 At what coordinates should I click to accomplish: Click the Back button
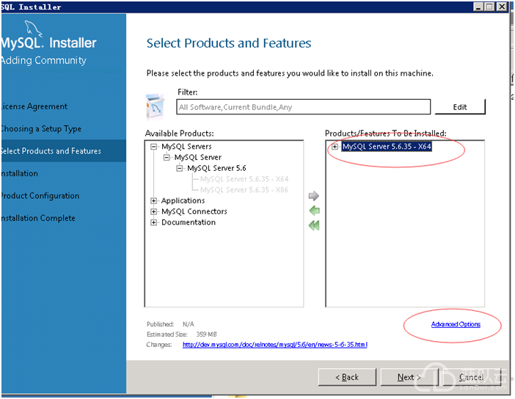tap(347, 377)
